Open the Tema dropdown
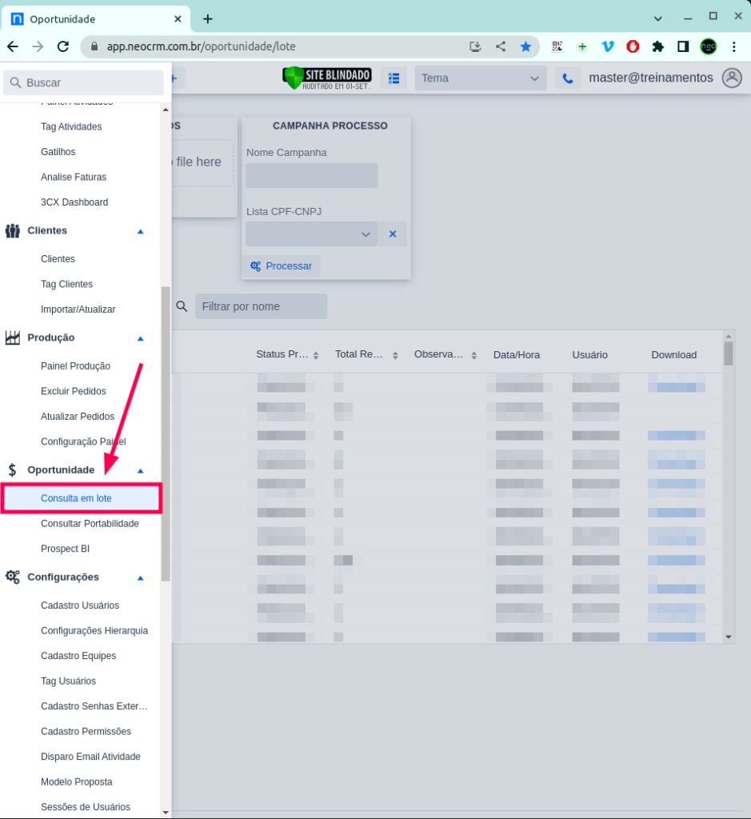751x819 pixels. [480, 78]
